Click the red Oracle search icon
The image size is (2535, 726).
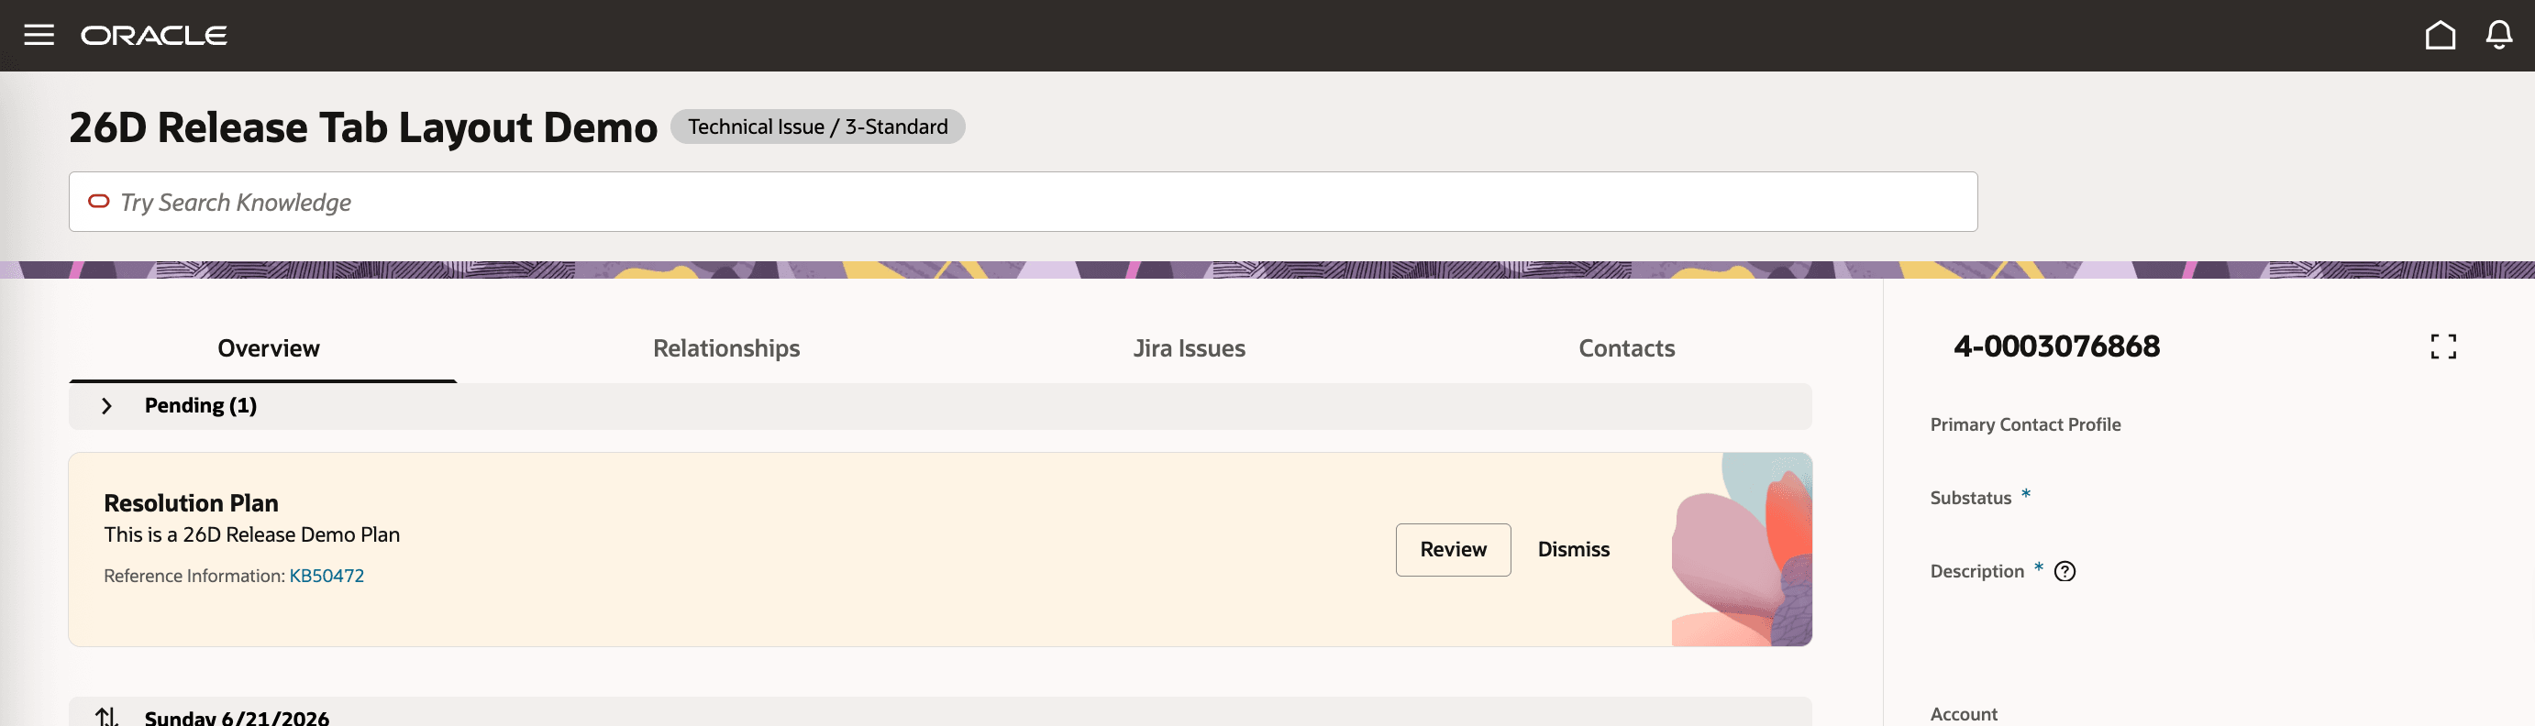pos(98,202)
